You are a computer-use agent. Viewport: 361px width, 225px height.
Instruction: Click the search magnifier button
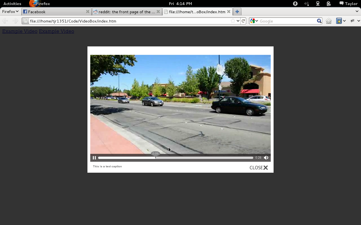[x=319, y=21]
